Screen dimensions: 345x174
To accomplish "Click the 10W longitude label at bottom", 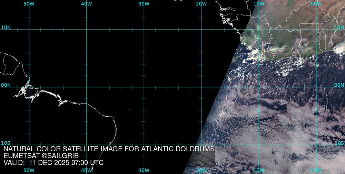I will (x=258, y=170).
